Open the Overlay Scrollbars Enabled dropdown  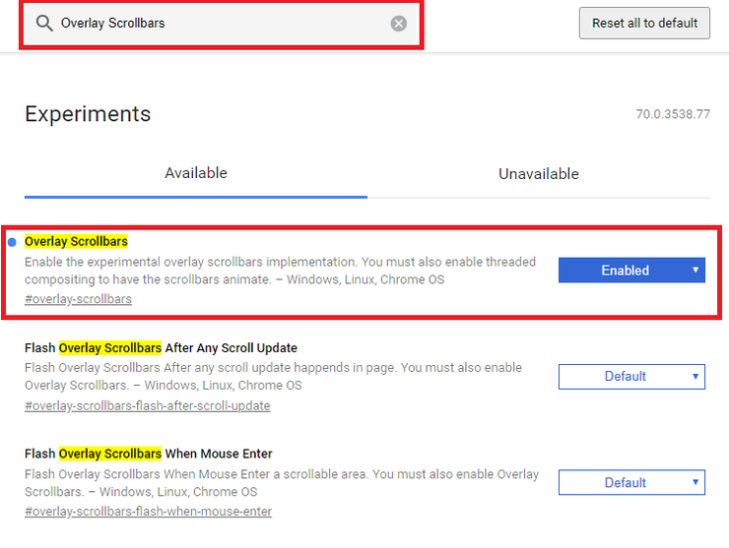point(631,271)
